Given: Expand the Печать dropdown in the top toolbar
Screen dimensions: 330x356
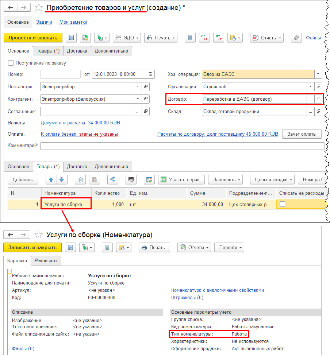Looking at the screenshot, I should point(161,38).
